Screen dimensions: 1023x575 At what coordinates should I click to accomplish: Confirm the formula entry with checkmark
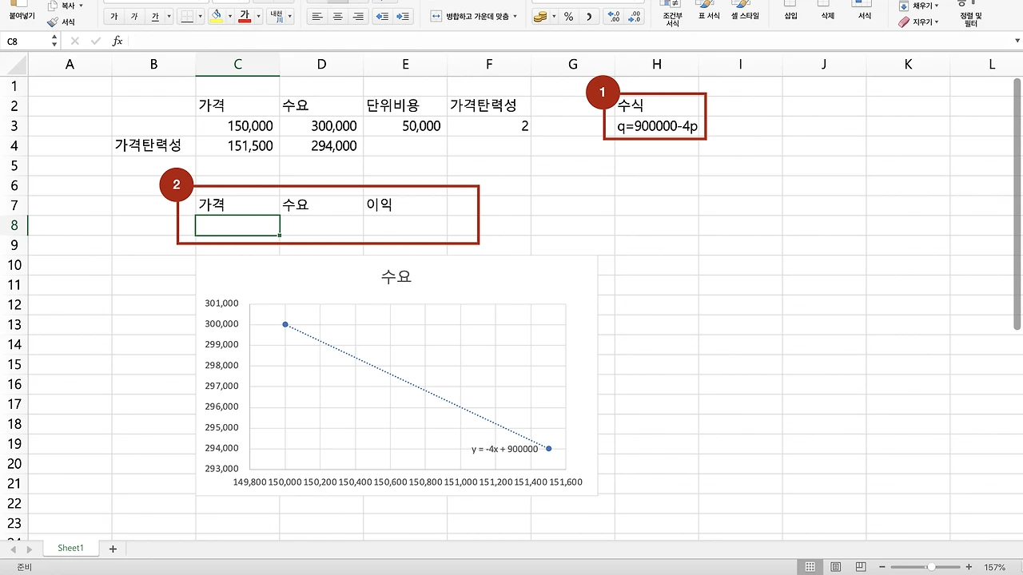click(x=96, y=41)
